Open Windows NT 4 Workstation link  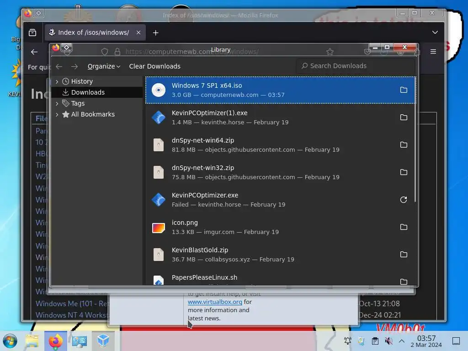(x=72, y=315)
